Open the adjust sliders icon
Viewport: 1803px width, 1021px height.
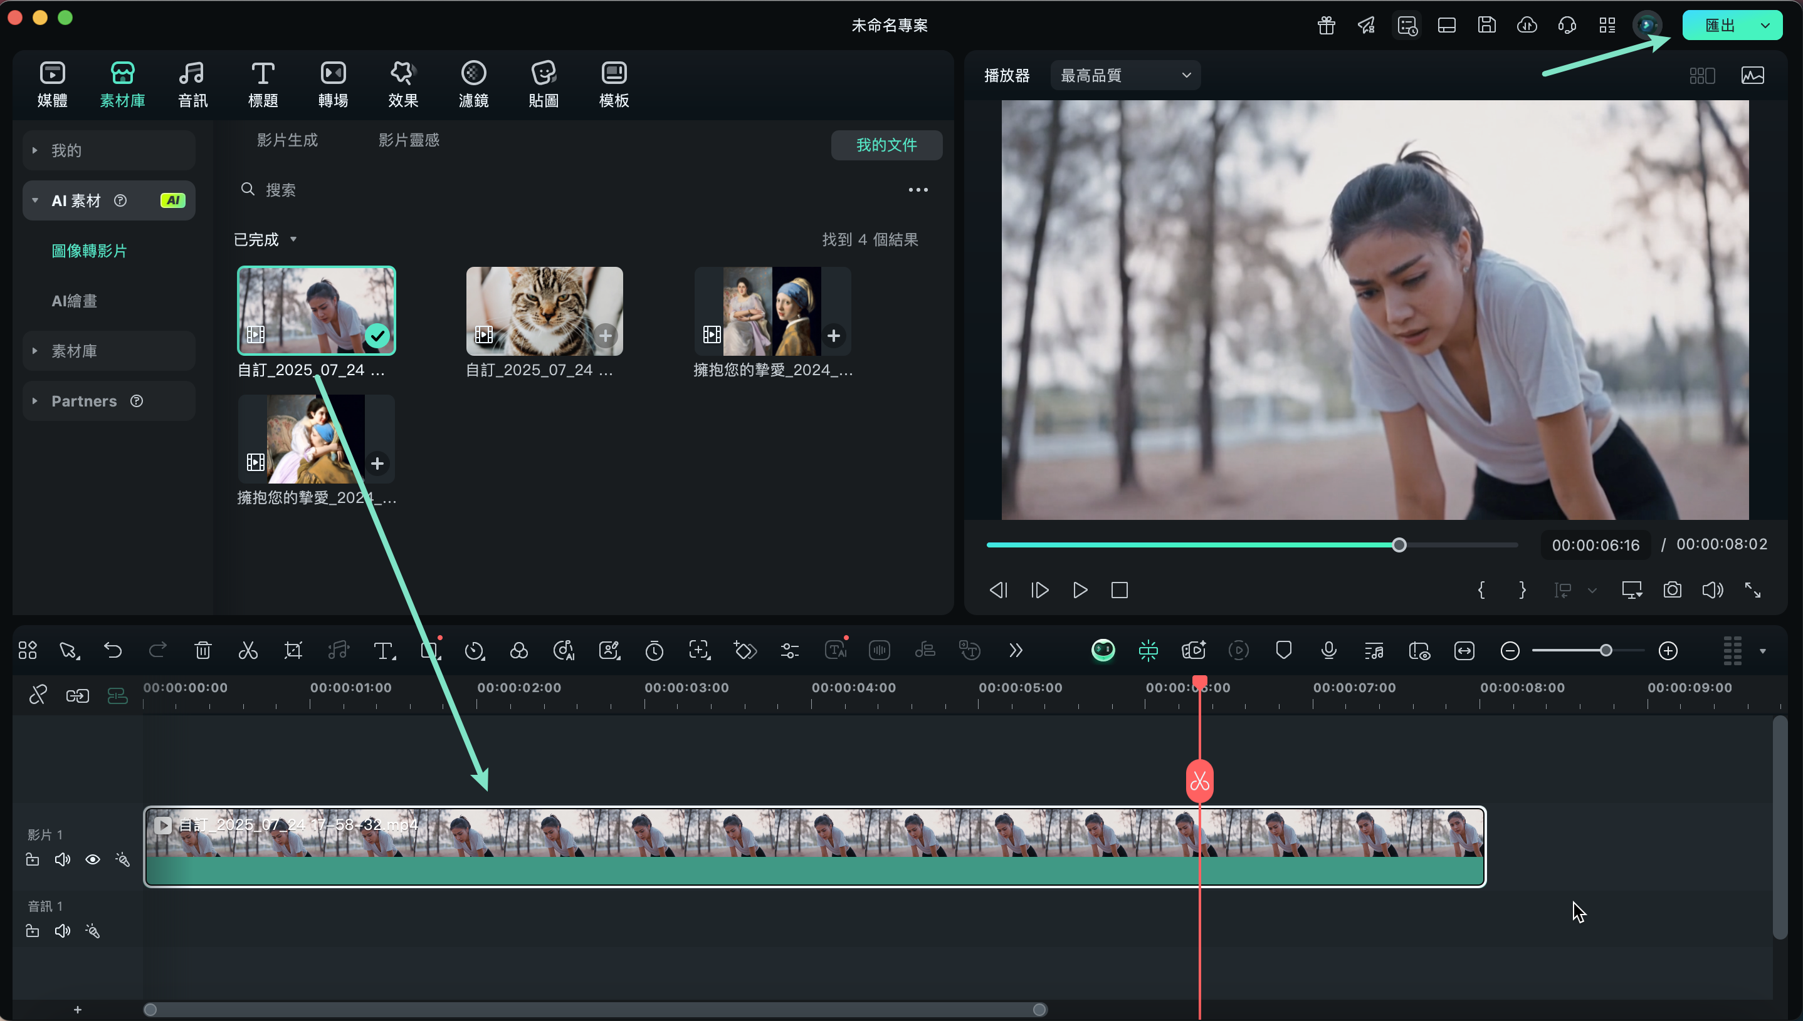[789, 651]
